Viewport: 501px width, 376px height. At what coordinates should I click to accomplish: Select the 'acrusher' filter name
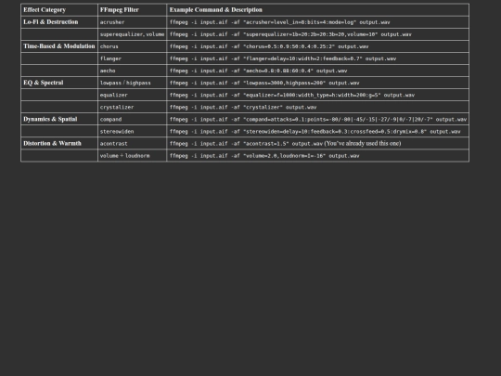[112, 22]
